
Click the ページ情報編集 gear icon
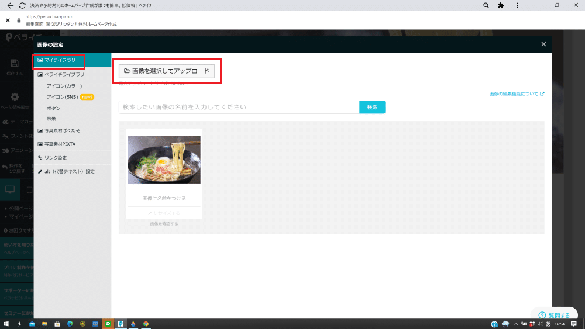click(15, 97)
